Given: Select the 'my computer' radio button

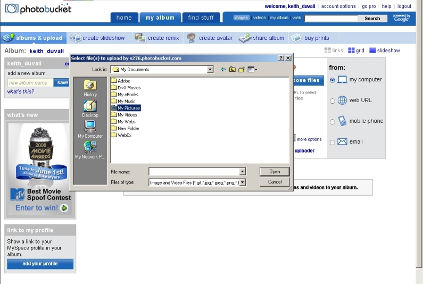Looking at the screenshot, I should 333,80.
